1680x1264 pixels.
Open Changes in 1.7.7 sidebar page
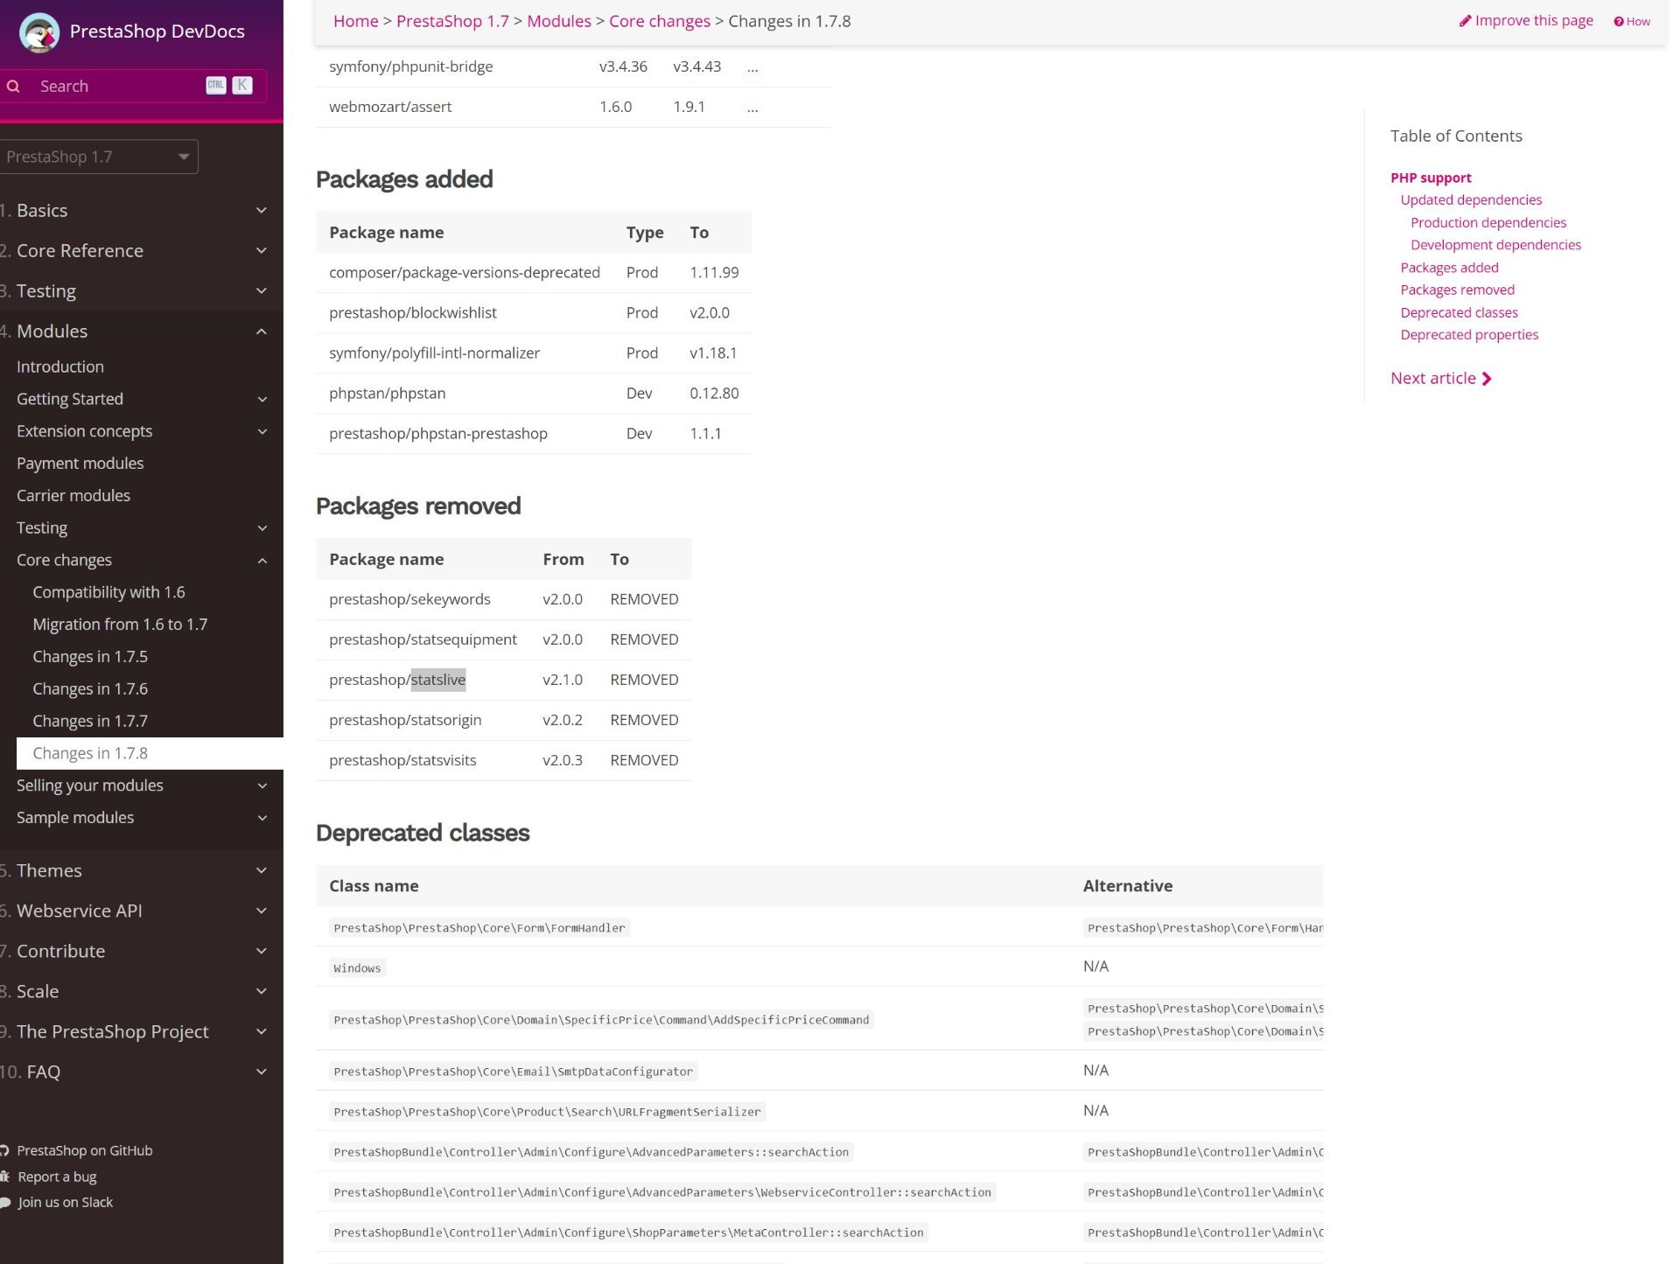coord(90,721)
